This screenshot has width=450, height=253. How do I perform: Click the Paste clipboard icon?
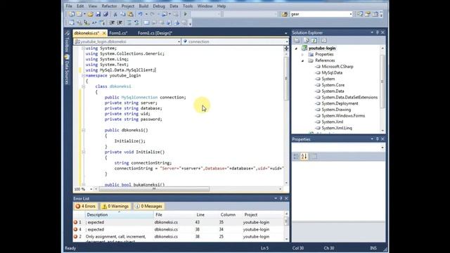(130, 14)
